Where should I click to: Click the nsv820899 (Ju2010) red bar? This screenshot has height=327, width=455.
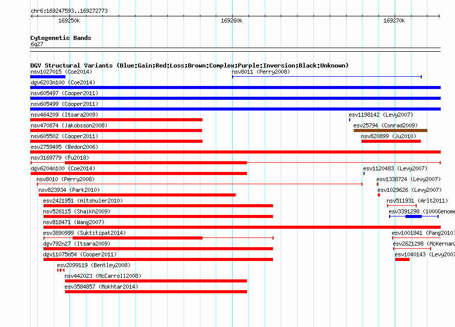(x=391, y=141)
